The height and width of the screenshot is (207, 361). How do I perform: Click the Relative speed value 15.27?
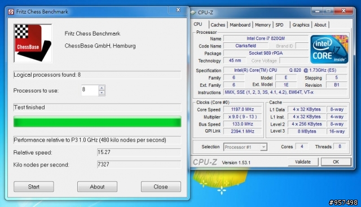pyautogui.click(x=139, y=152)
